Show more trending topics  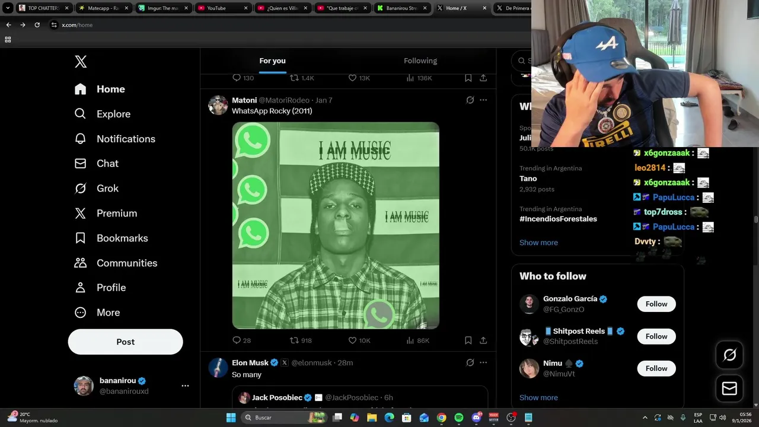(538, 243)
